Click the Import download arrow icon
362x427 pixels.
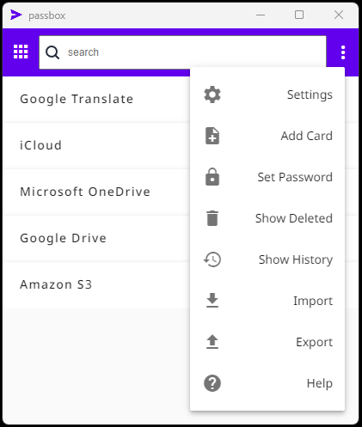coord(212,301)
